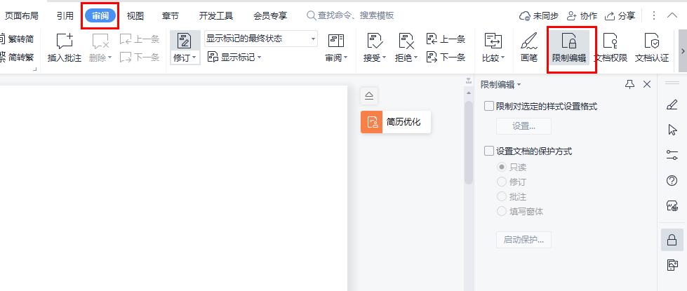The width and height of the screenshot is (687, 291).
Task: Open the three-dot more options menu
Action: (654, 15)
